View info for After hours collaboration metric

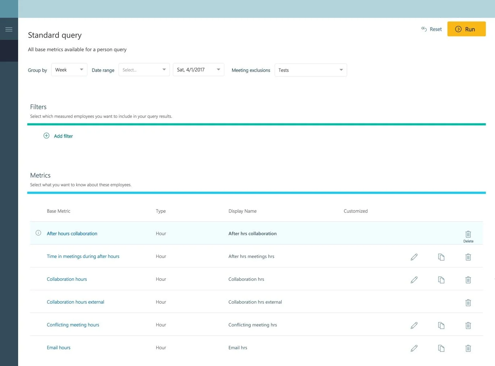[38, 233]
